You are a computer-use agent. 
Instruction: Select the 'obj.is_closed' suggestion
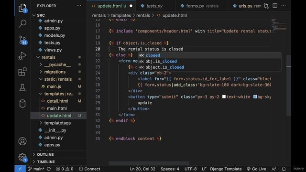(209, 61)
